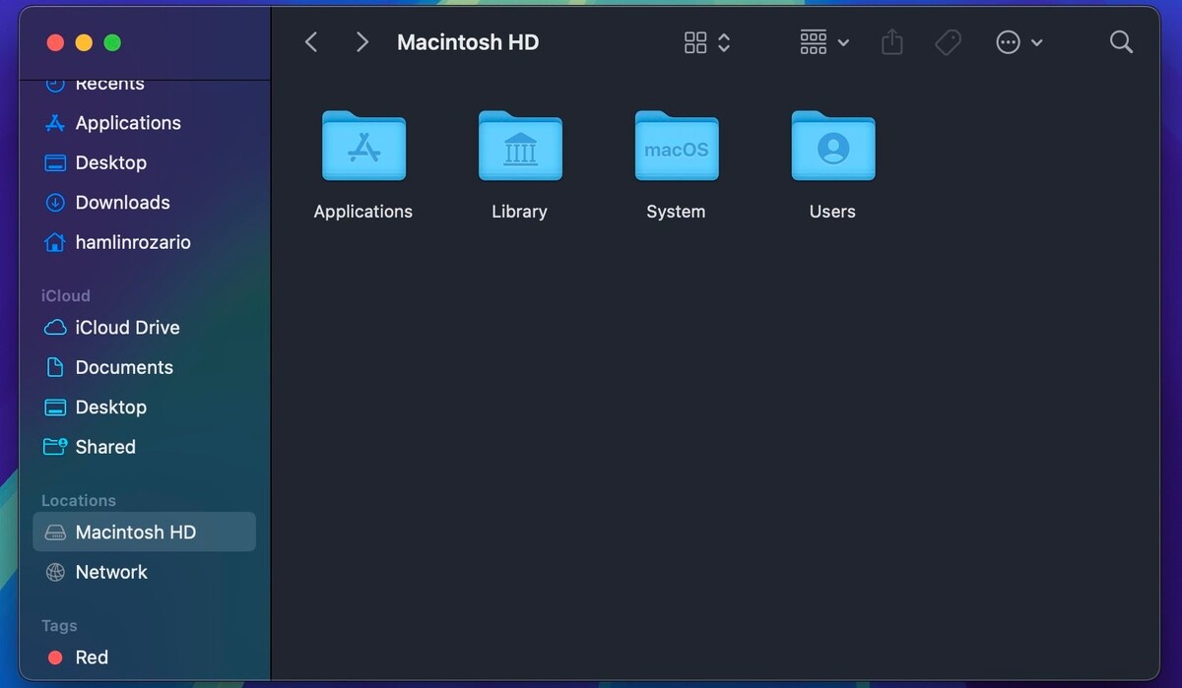Select Downloads in the sidebar
This screenshot has height=688, width=1182.
144,203
